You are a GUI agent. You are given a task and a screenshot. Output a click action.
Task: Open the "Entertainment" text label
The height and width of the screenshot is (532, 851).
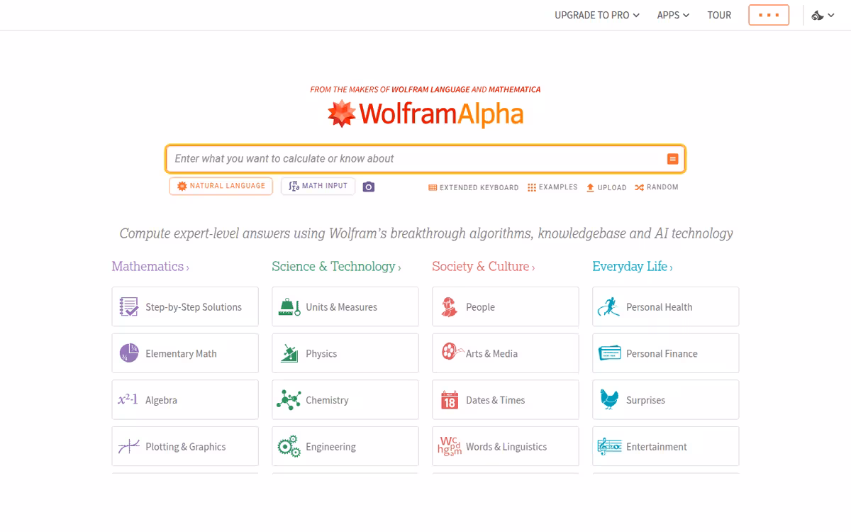click(657, 447)
